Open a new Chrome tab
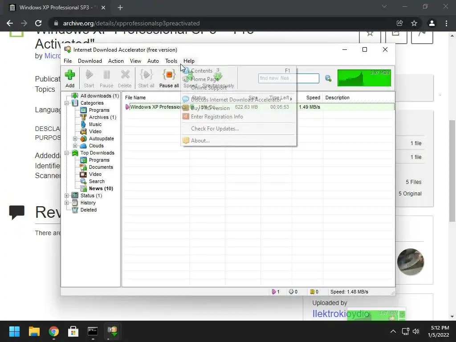This screenshot has height=342, width=456. (120, 8)
